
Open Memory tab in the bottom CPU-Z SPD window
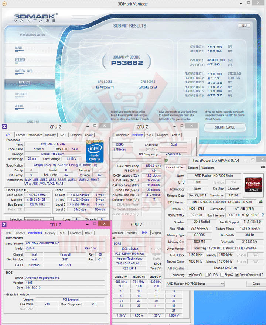132,233
